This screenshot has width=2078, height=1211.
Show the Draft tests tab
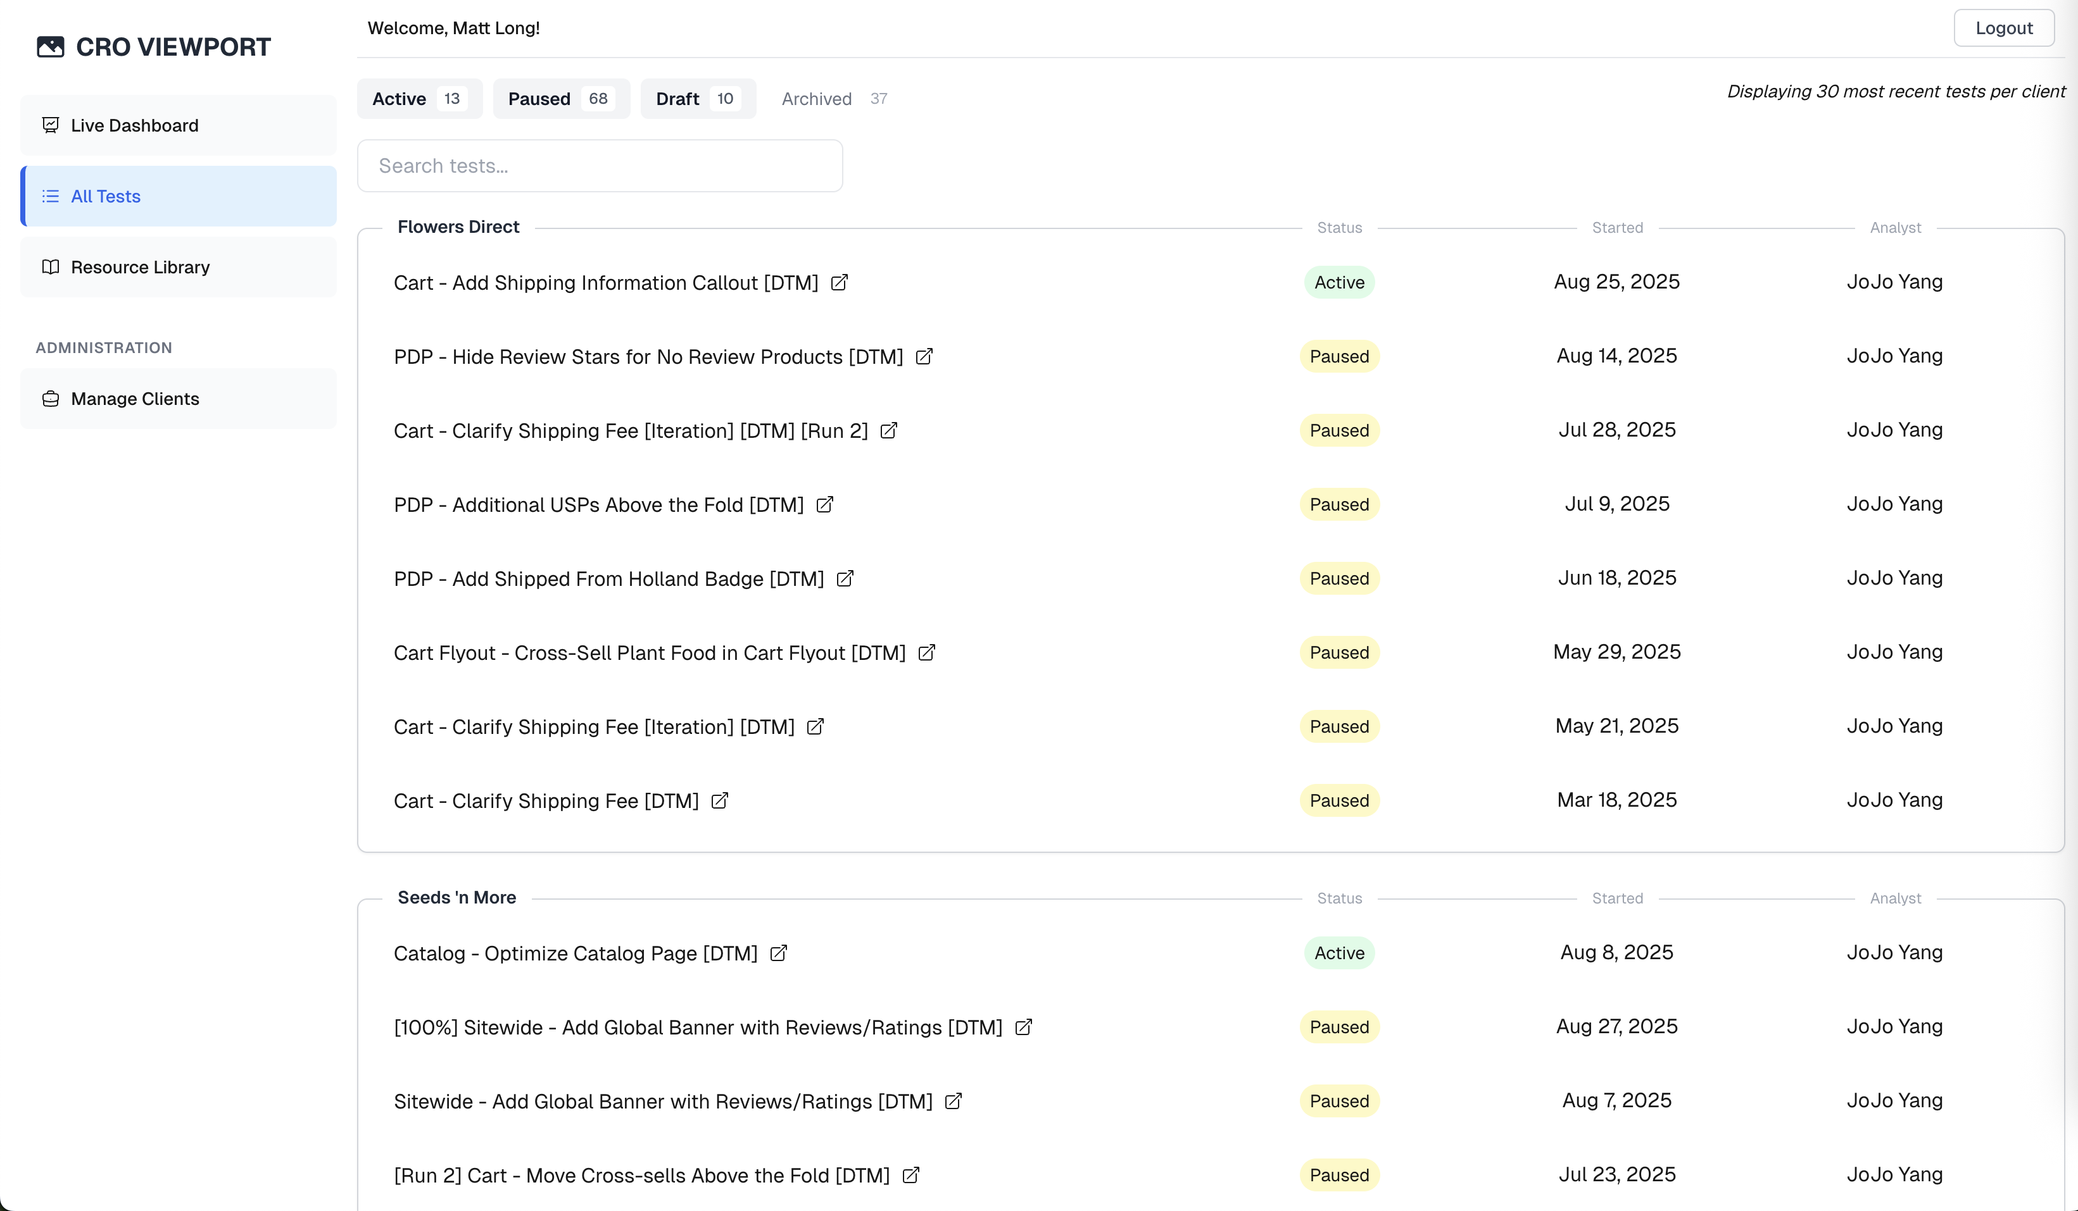click(698, 99)
